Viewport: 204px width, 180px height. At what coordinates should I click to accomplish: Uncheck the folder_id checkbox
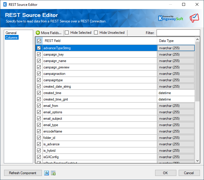(39, 138)
